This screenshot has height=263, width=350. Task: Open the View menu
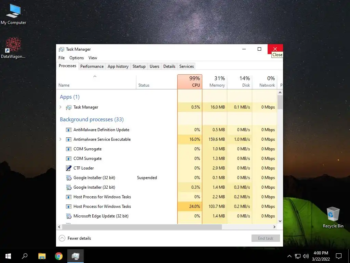point(93,58)
